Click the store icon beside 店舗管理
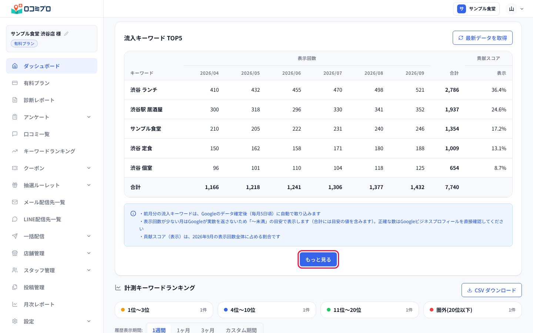 (15, 253)
